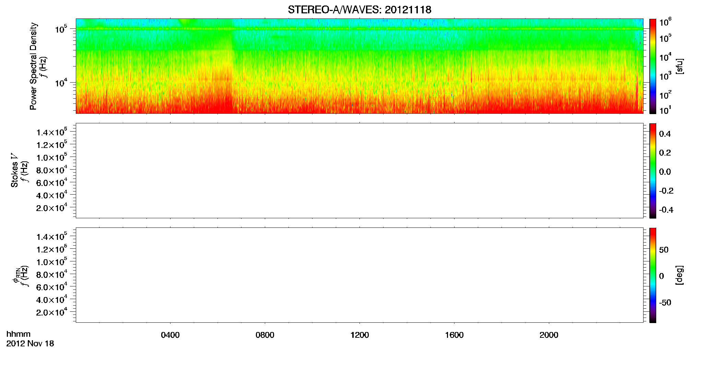This screenshot has width=719, height=370.
Task: Select the -0.2 tick on the Stokes color bar
Action: point(666,190)
